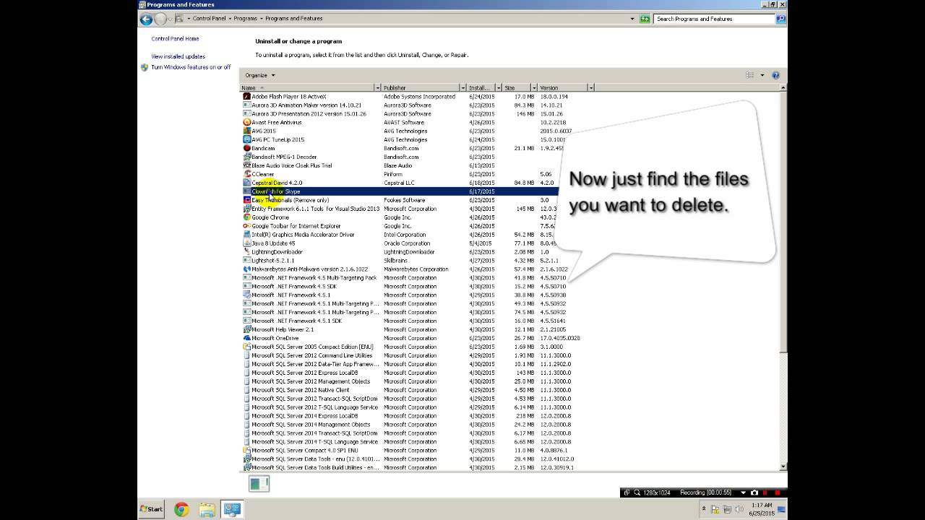
Task: Click Control Panel in the breadcrumb path
Action: coord(210,19)
